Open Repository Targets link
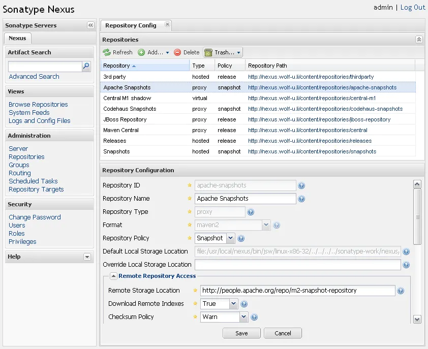The height and width of the screenshot is (349, 428). tap(36, 189)
